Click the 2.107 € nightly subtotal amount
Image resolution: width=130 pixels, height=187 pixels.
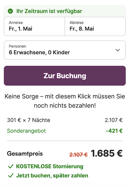coord(114,120)
